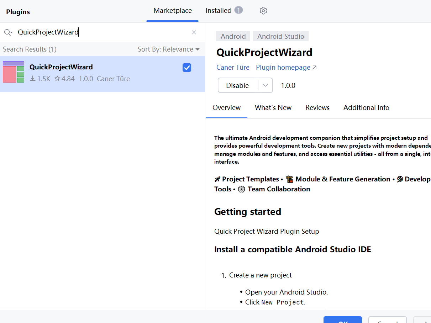Open the Overview tab
This screenshot has height=323, width=431.
click(x=226, y=107)
